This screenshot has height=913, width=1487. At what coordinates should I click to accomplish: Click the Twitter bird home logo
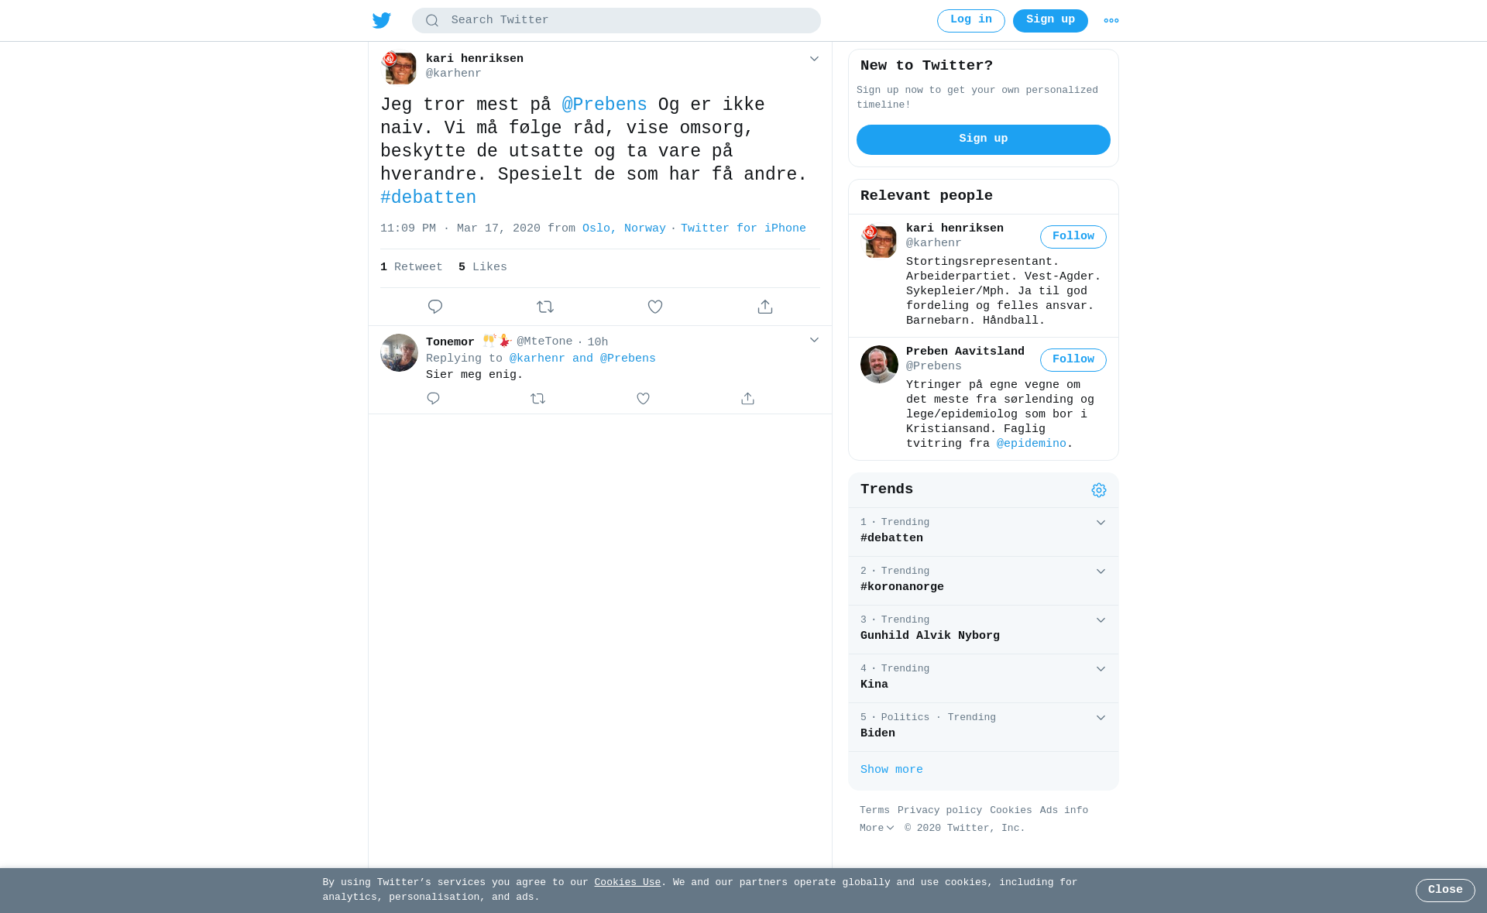pos(382,20)
